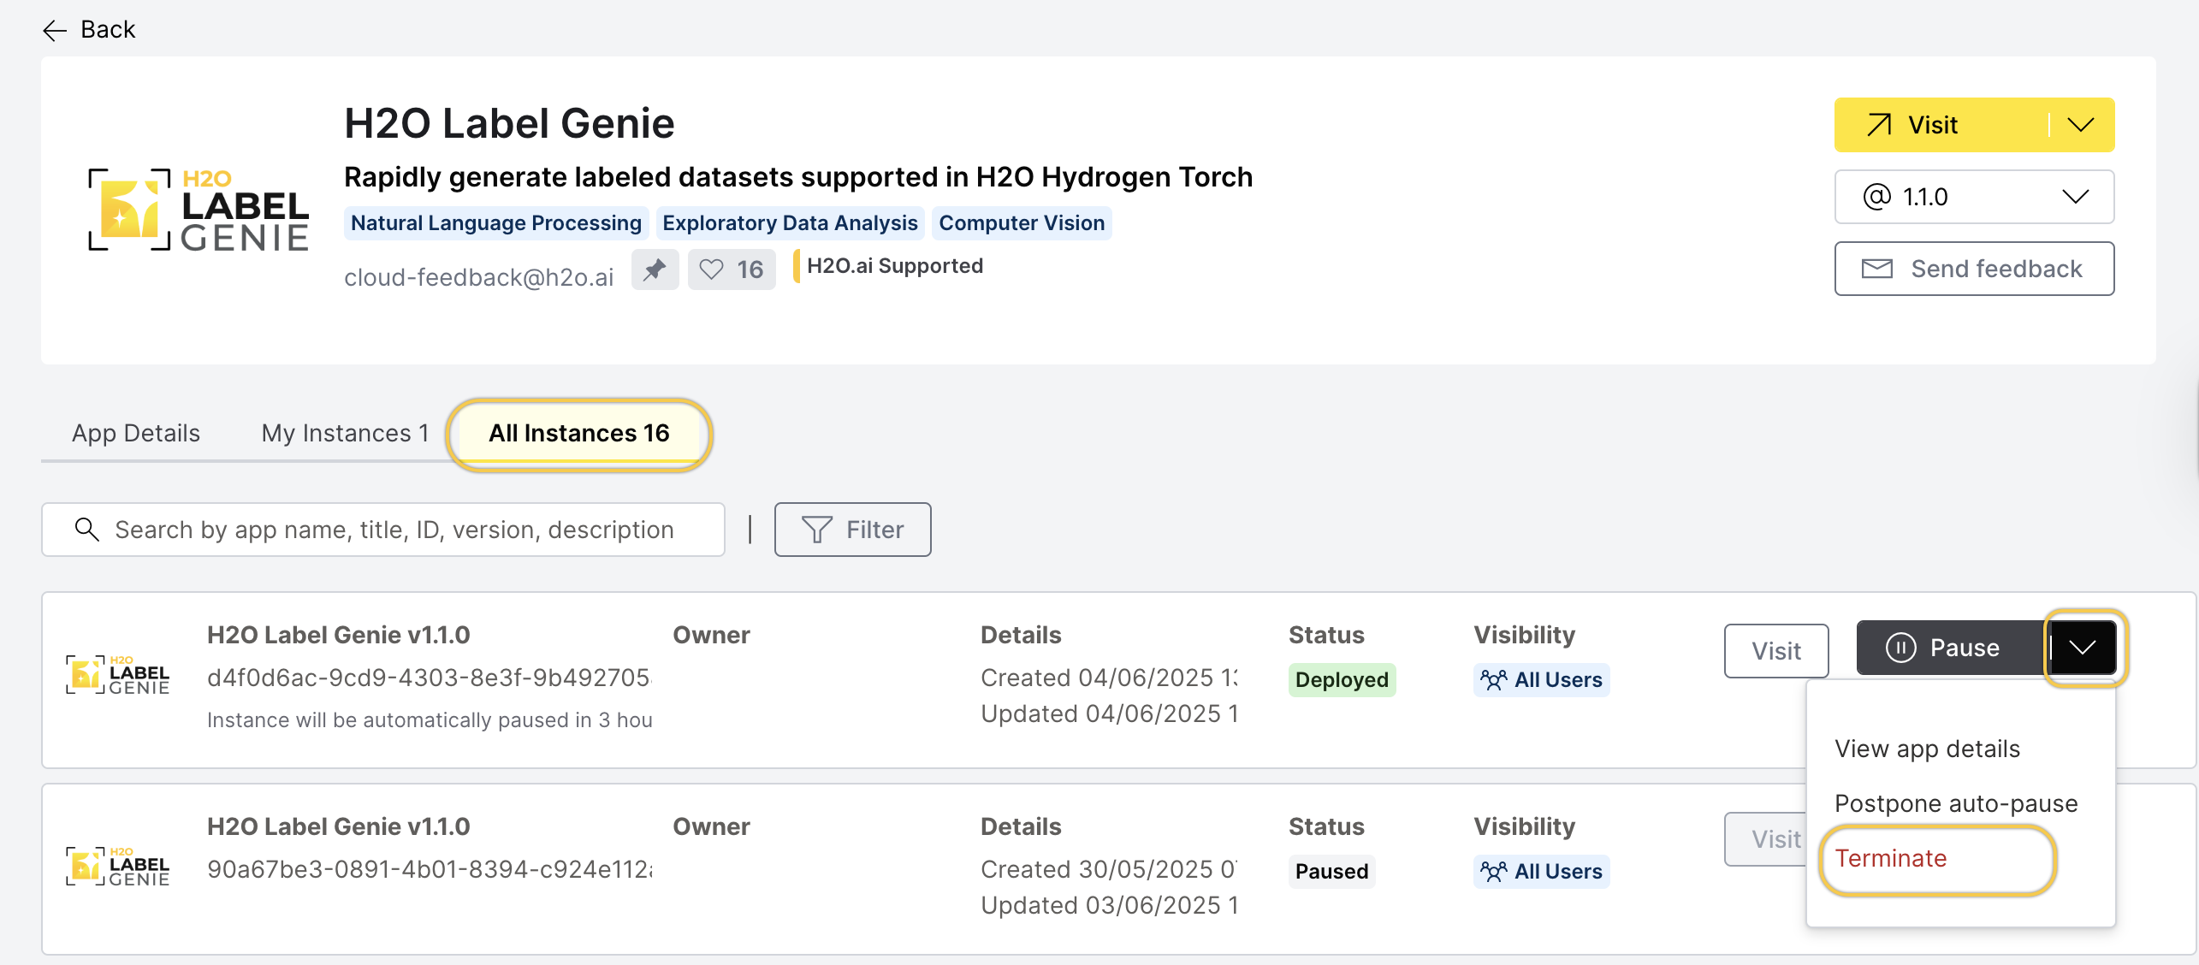This screenshot has height=965, width=2199.
Task: Toggle the pin for H2O Label Genie
Action: pos(655,269)
